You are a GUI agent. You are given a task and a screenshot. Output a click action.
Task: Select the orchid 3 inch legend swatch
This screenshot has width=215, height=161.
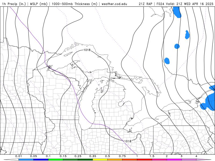coord(189,160)
